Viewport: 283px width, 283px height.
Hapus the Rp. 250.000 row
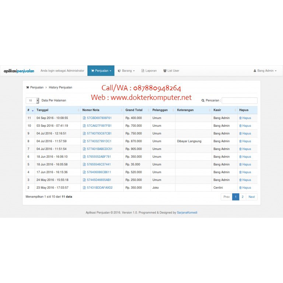[x=245, y=180]
